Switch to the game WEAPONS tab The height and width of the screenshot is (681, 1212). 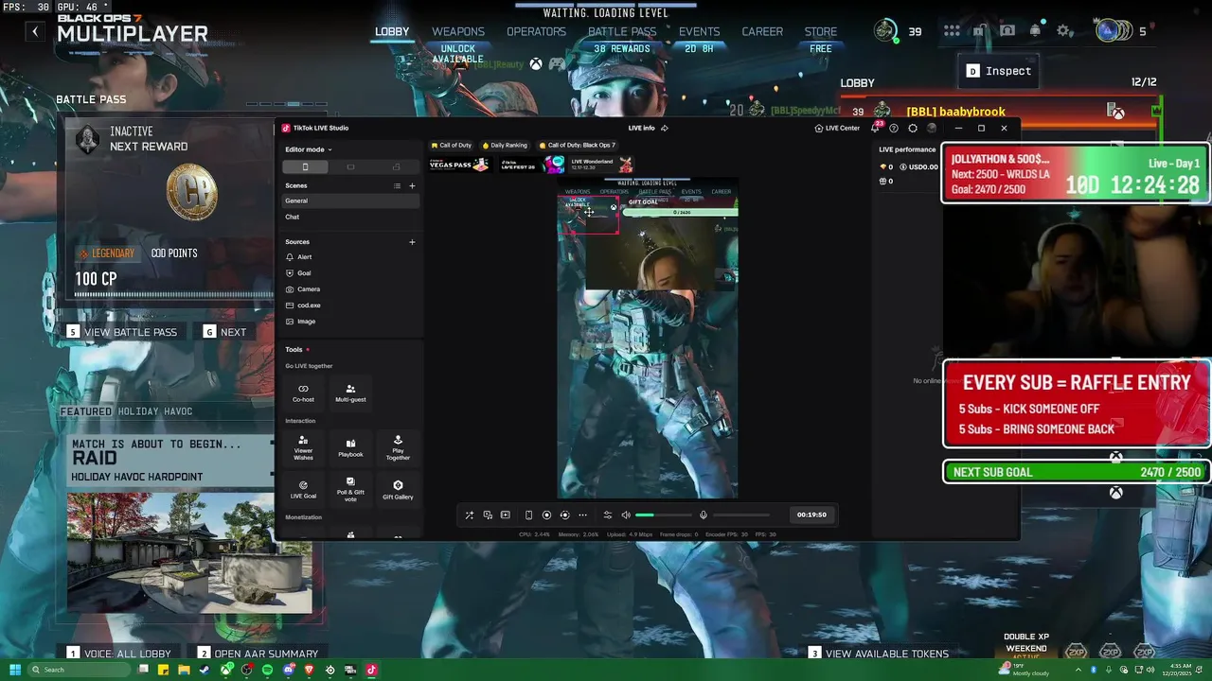(458, 32)
